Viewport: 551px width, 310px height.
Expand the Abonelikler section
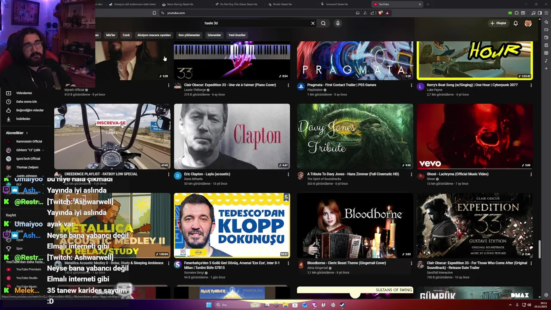pyautogui.click(x=17, y=133)
